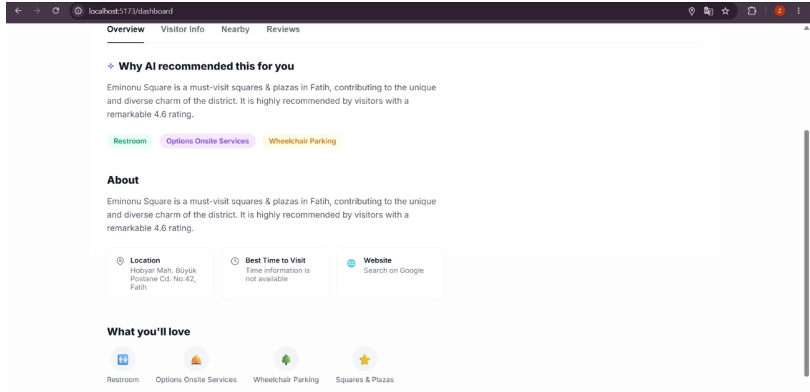The height and width of the screenshot is (392, 810).
Task: Click the orange Wheelchair Parking tag
Action: [x=302, y=141]
